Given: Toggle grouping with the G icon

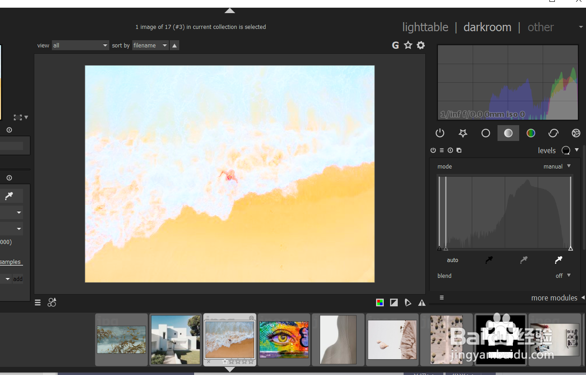Looking at the screenshot, I should click(395, 45).
